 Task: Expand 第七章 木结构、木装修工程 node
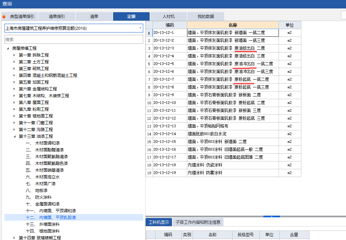click(14, 96)
